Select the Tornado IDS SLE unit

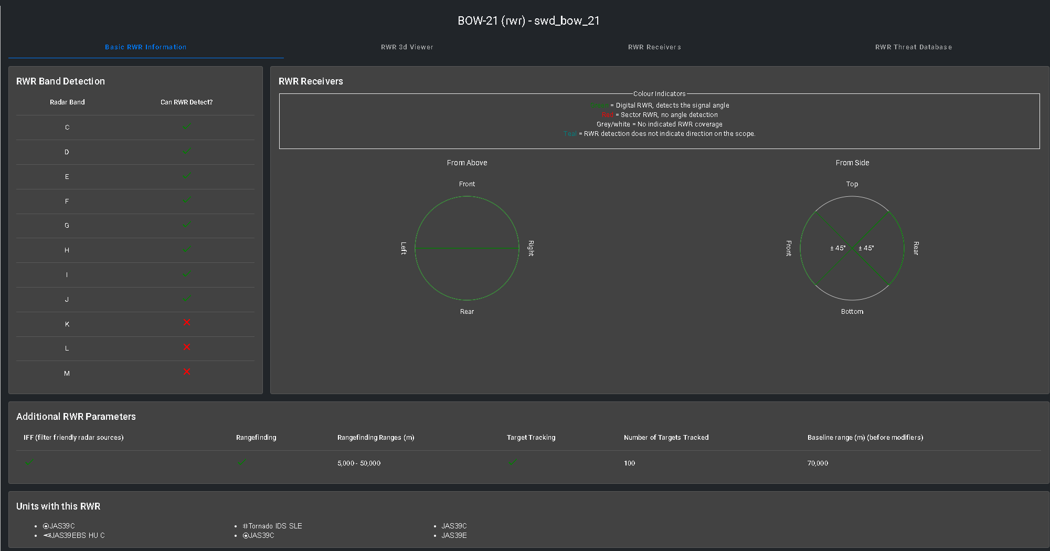point(272,526)
